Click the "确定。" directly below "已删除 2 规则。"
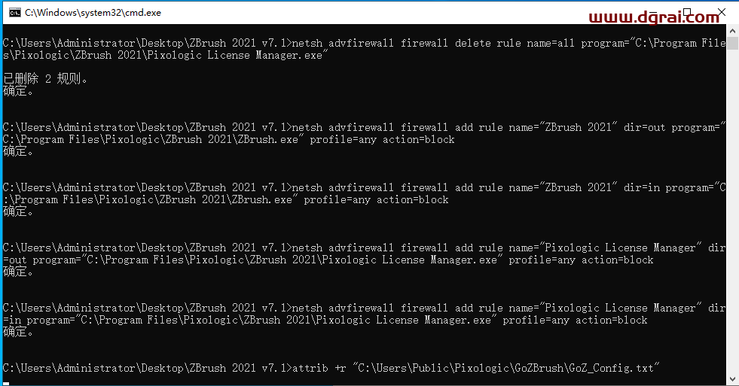739x386 pixels. (x=19, y=91)
